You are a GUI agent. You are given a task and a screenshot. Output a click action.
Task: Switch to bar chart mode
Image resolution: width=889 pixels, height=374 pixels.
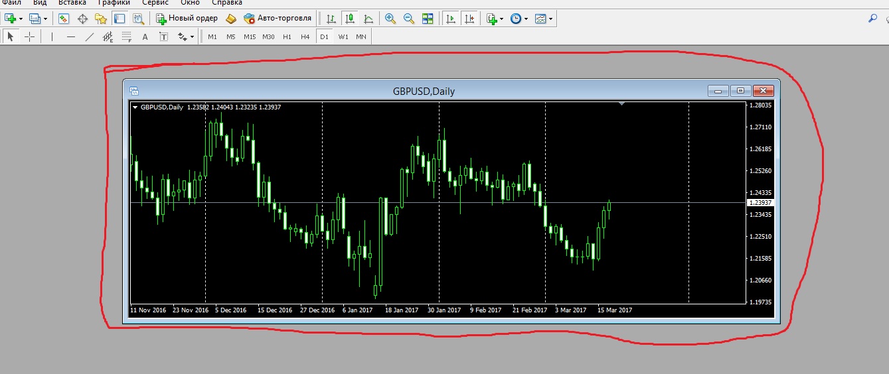(331, 19)
